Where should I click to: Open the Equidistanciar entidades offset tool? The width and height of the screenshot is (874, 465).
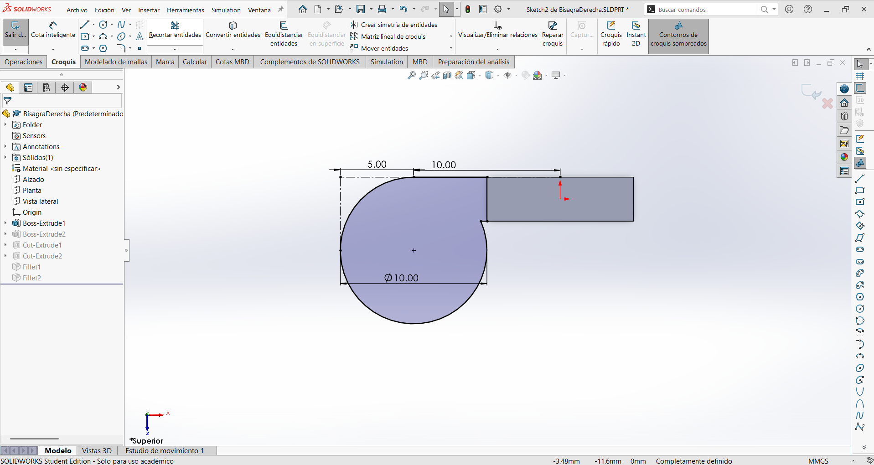(x=284, y=34)
